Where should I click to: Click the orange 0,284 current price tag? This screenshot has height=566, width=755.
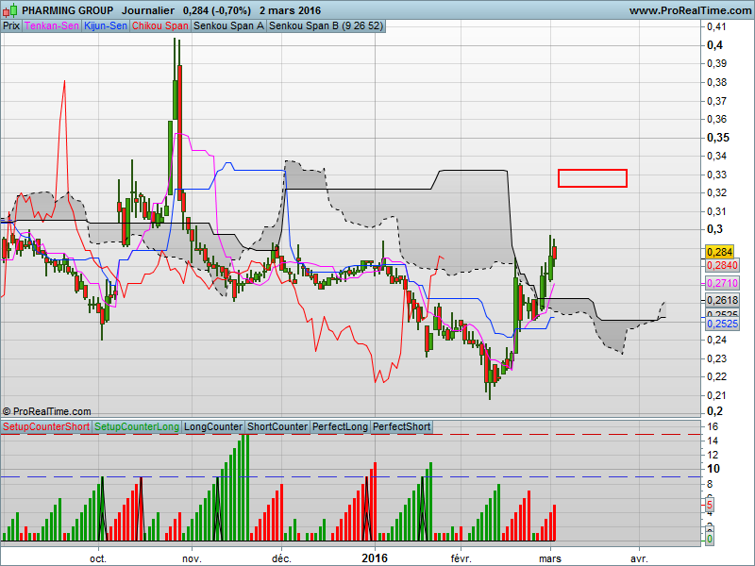pos(720,252)
